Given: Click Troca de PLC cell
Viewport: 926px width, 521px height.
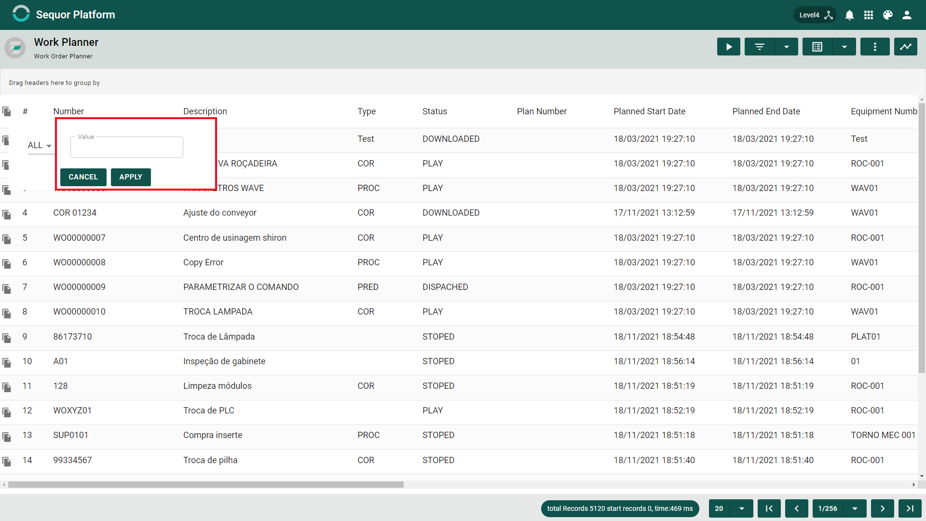Looking at the screenshot, I should (x=208, y=411).
